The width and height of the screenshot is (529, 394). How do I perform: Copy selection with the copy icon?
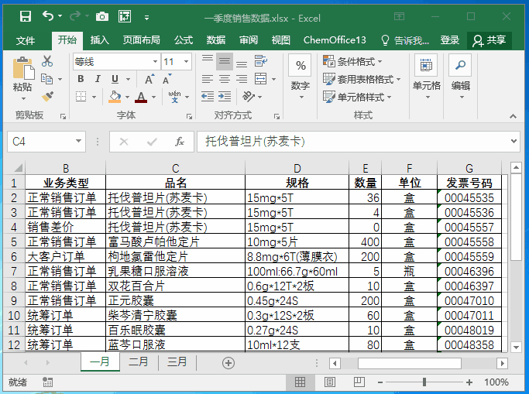(47, 79)
